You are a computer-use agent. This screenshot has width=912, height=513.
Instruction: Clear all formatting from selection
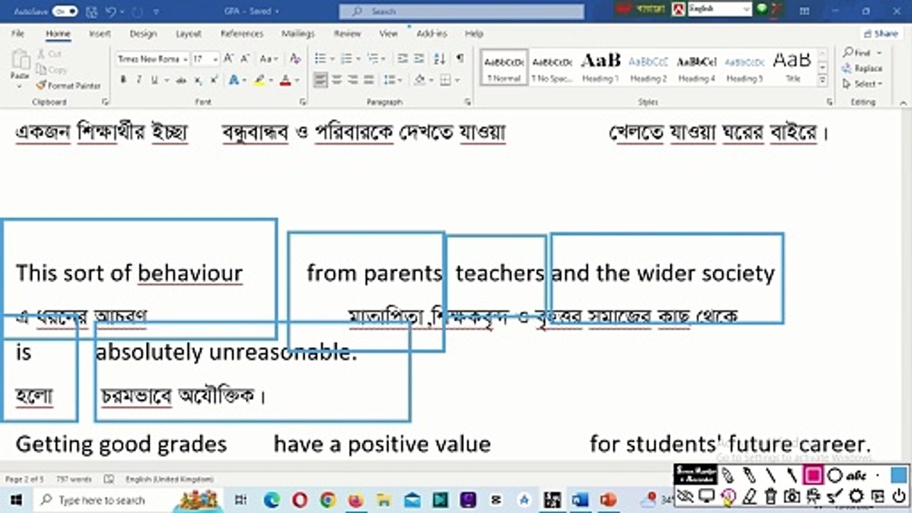tap(295, 58)
